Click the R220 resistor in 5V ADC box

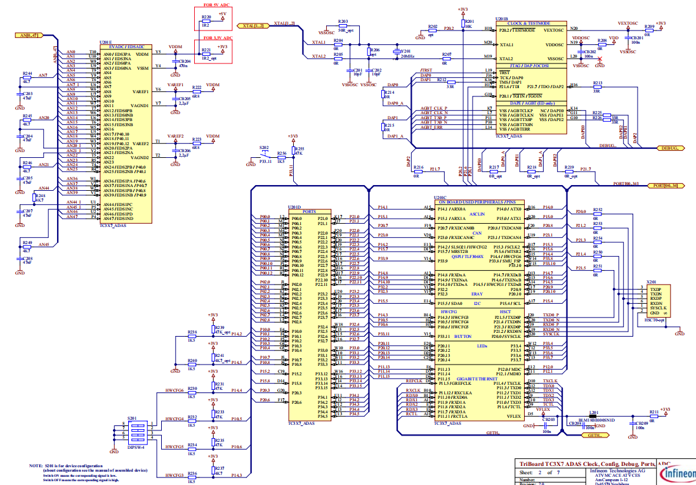206,21
